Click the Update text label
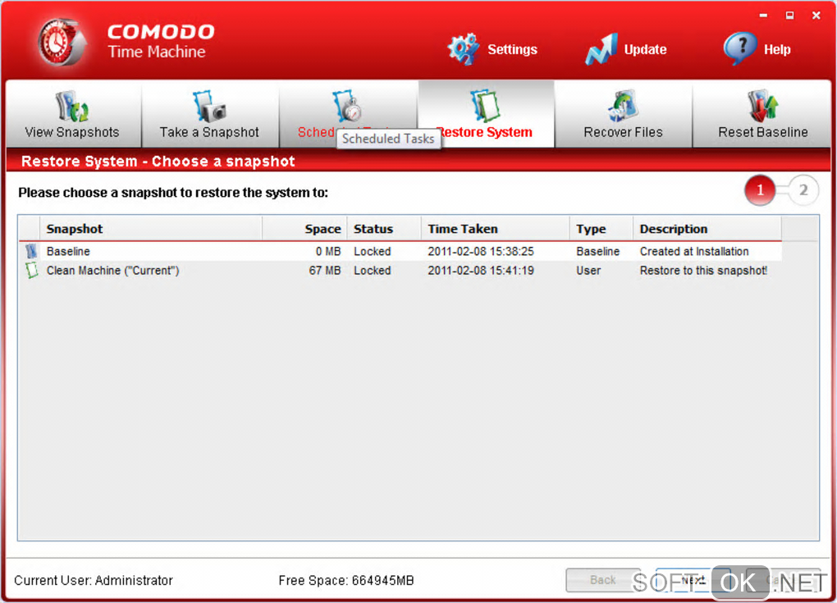 coord(645,49)
